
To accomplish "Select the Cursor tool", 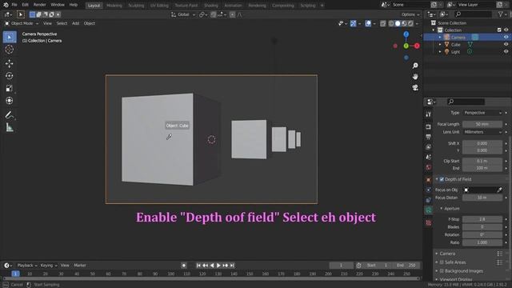I will point(10,50).
